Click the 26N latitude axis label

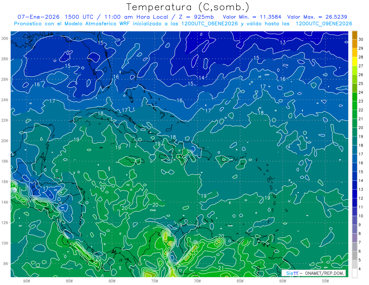5,79
